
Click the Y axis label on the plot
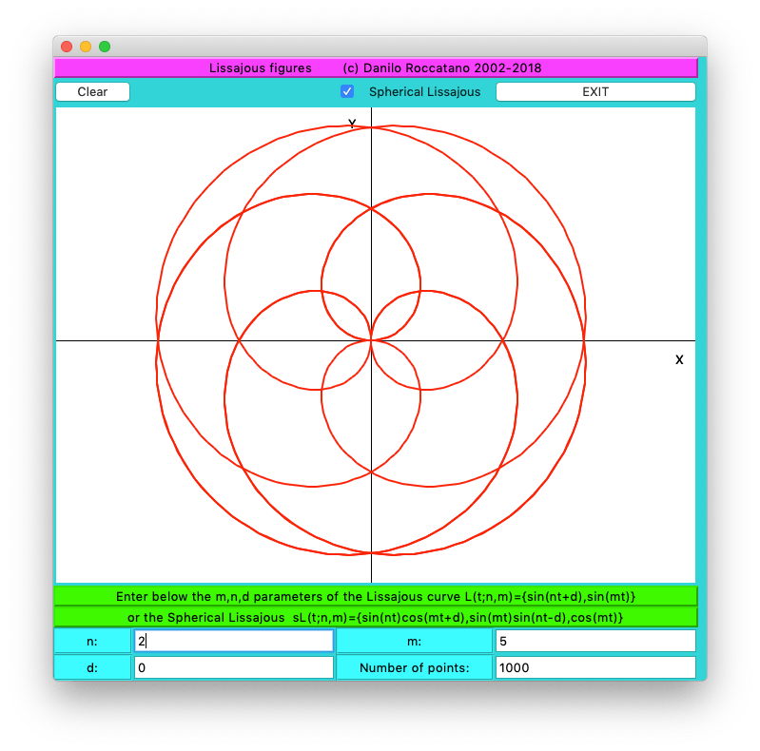point(352,124)
